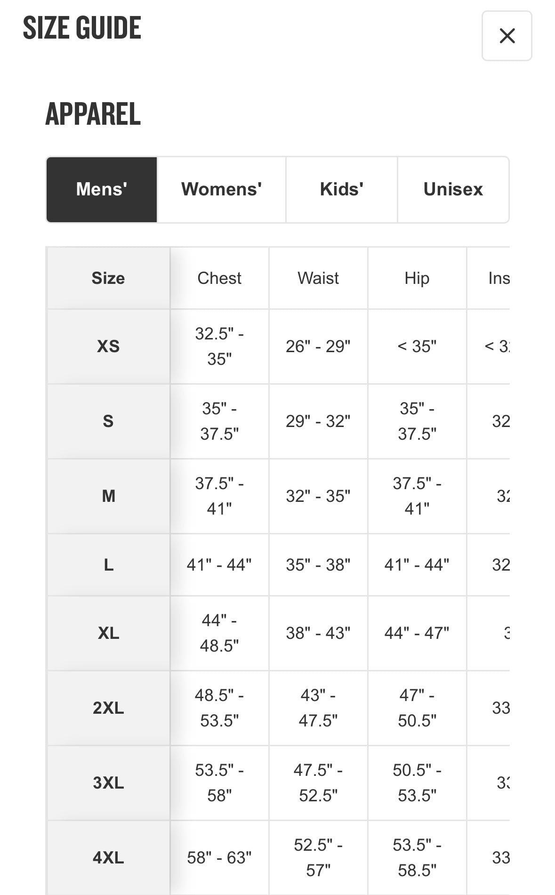This screenshot has width=555, height=895.
Task: Select the 4XL size row label
Action: [108, 857]
